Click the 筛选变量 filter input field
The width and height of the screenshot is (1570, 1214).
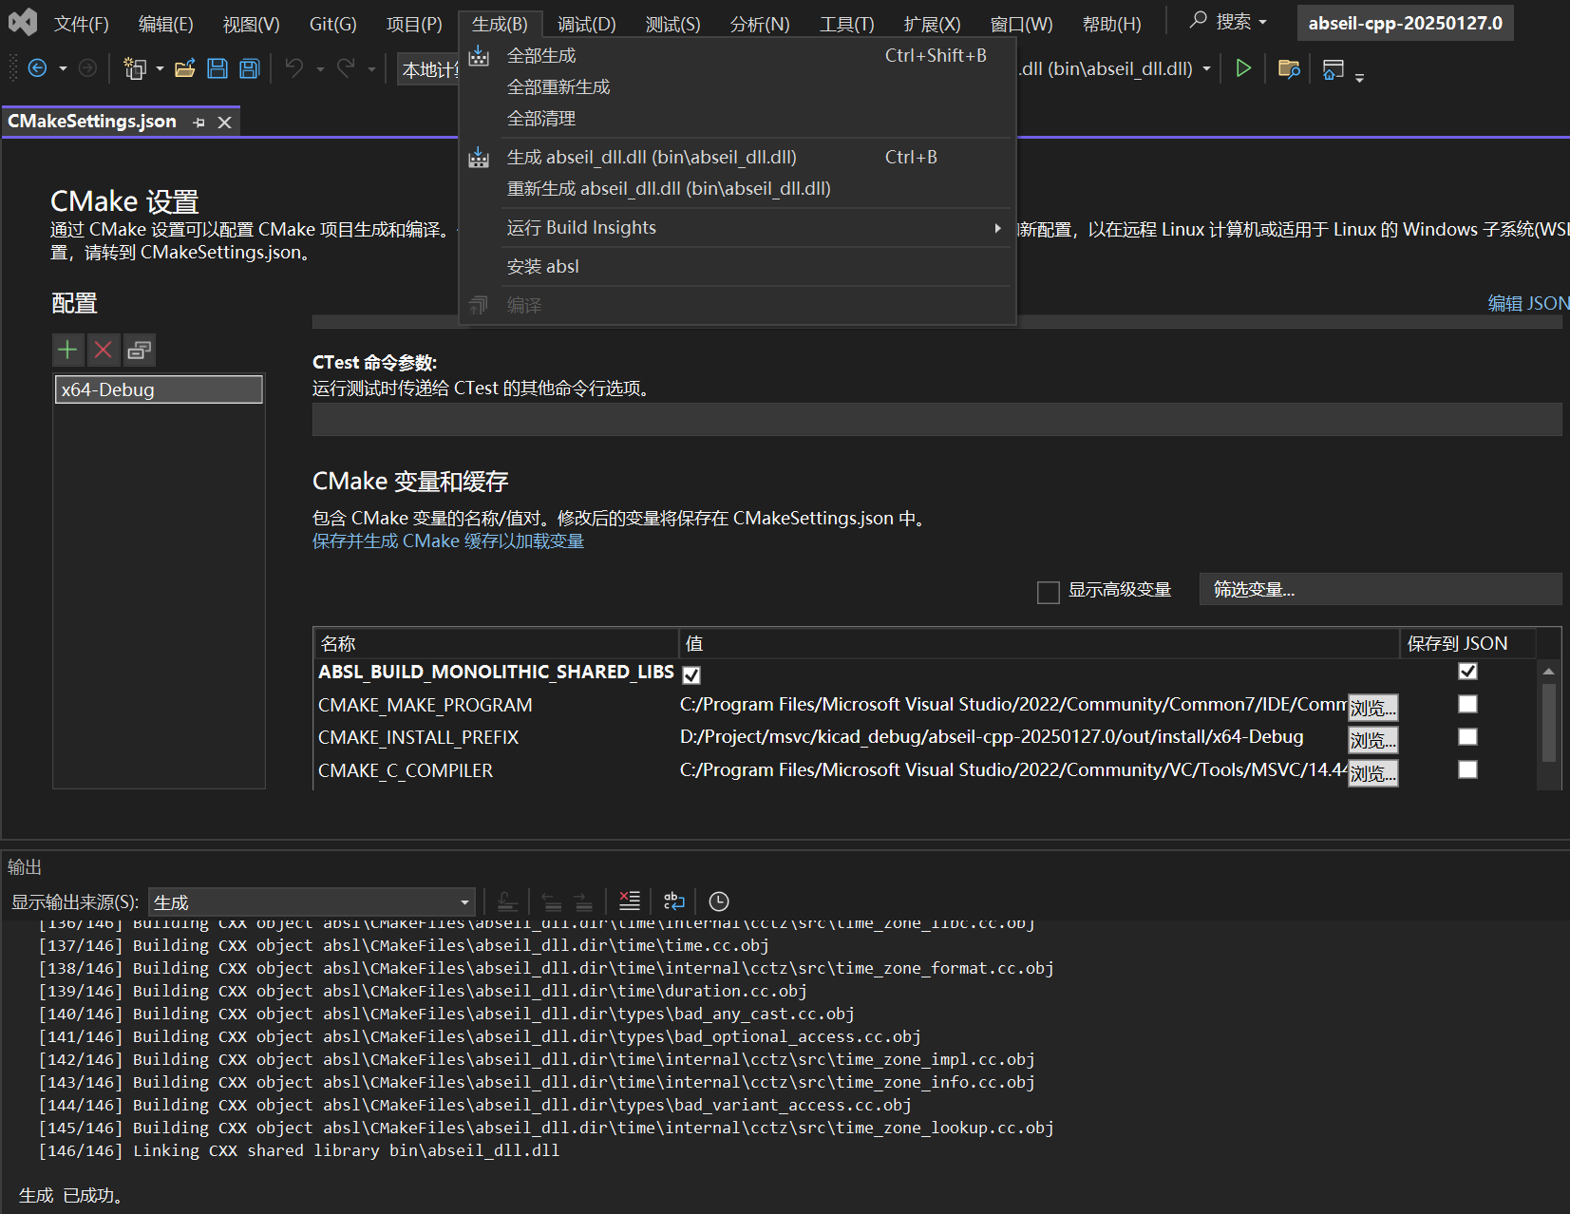[x=1380, y=589]
